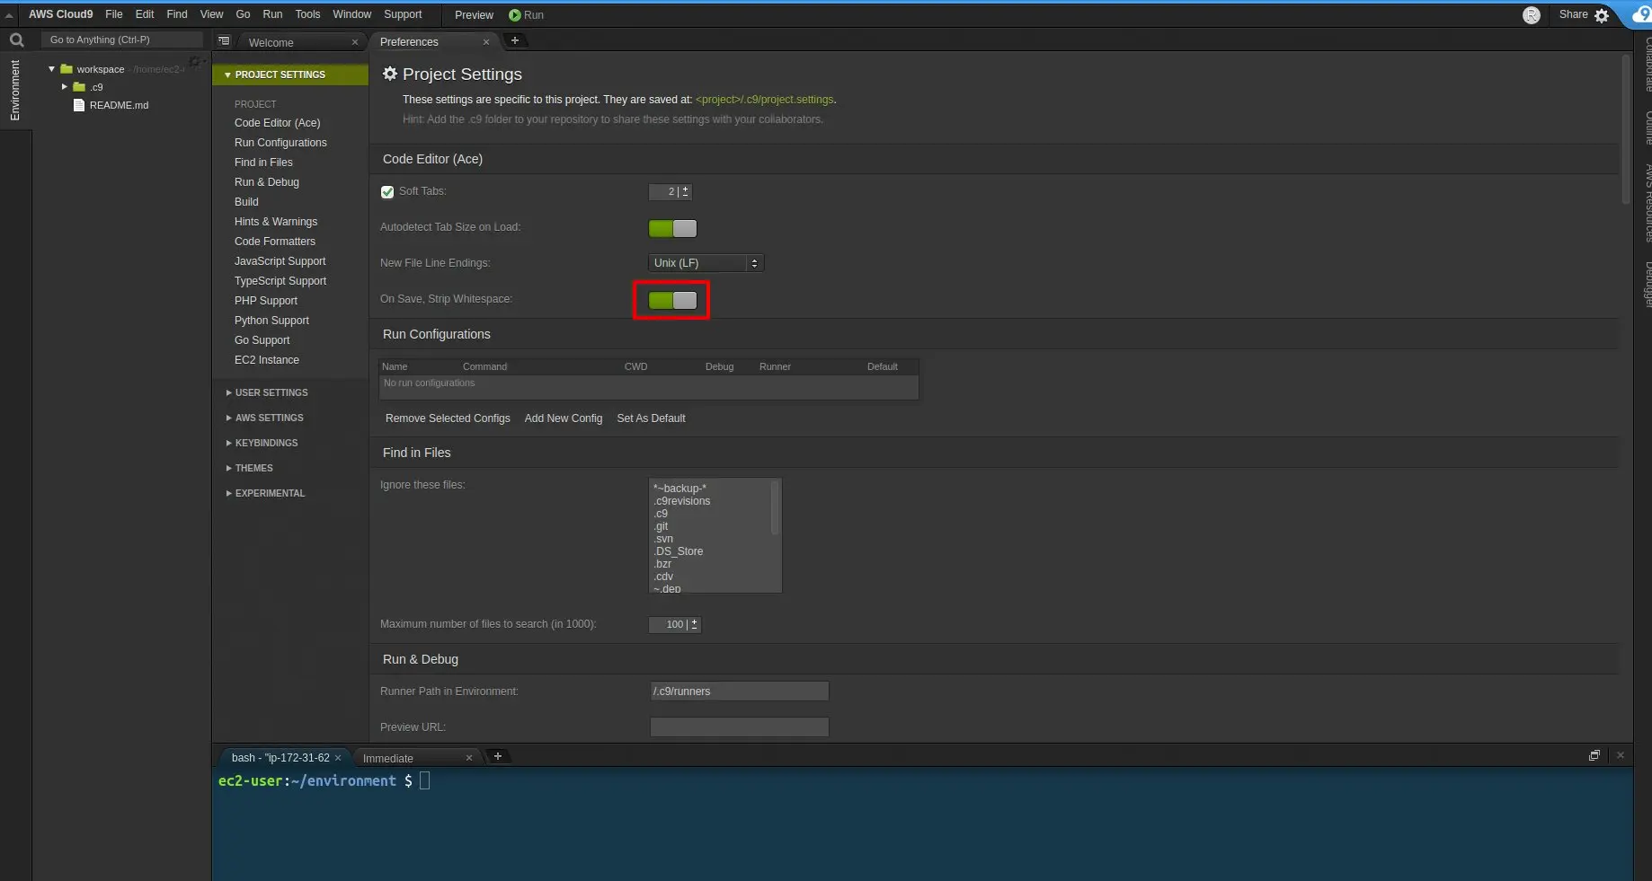The width and height of the screenshot is (1652, 881).
Task: Open the Environment side panel tab
Action: [x=14, y=90]
